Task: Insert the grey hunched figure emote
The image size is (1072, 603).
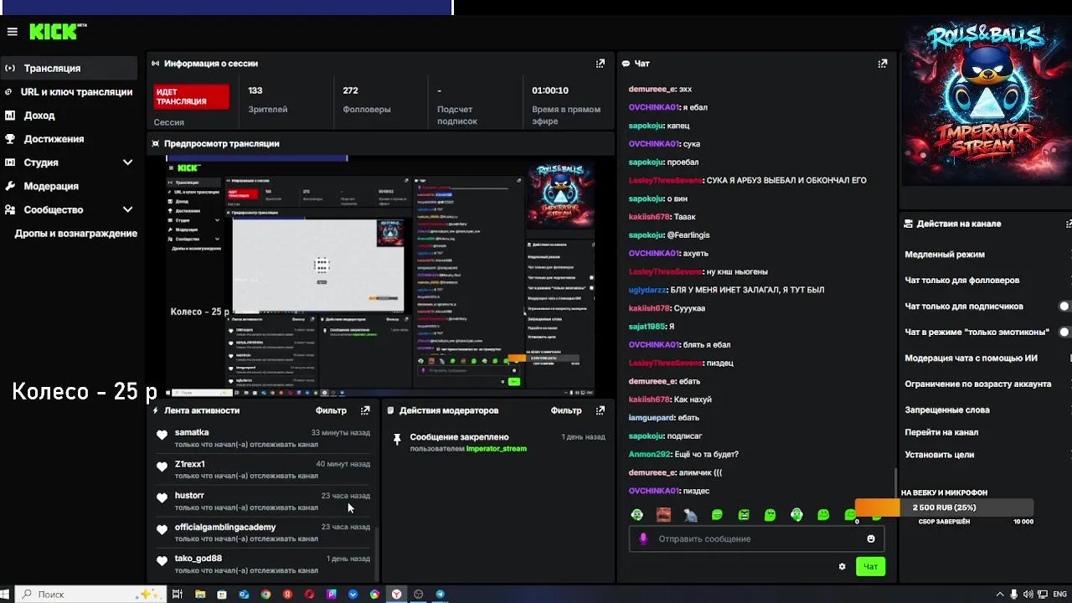Action: (x=690, y=515)
